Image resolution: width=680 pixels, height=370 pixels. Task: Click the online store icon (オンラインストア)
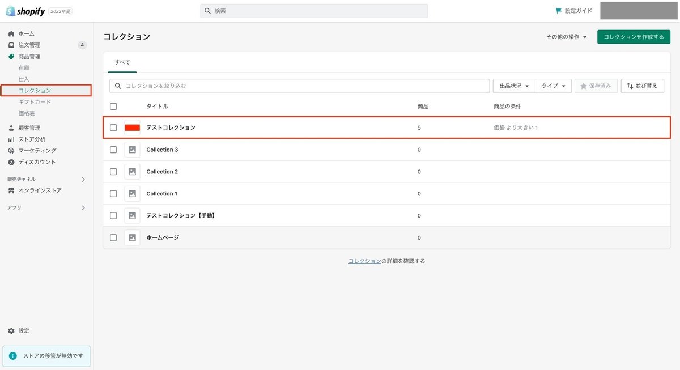click(x=11, y=190)
